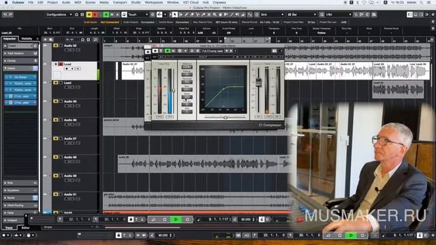Expand the Equalizers inspector section

[20, 191]
